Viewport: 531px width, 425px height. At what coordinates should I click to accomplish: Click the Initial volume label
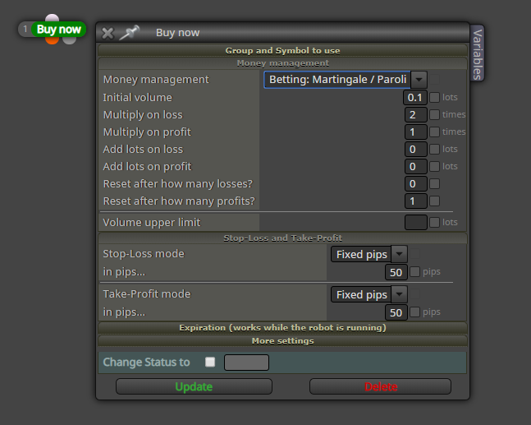[x=138, y=97]
